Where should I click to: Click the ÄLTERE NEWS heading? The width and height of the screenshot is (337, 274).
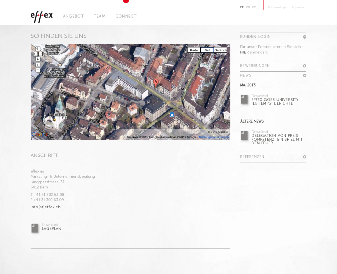pyautogui.click(x=252, y=121)
